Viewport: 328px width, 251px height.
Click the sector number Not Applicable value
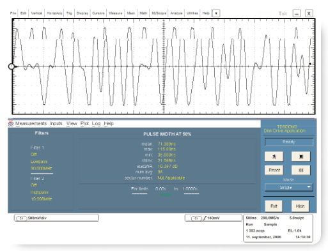click(x=171, y=178)
